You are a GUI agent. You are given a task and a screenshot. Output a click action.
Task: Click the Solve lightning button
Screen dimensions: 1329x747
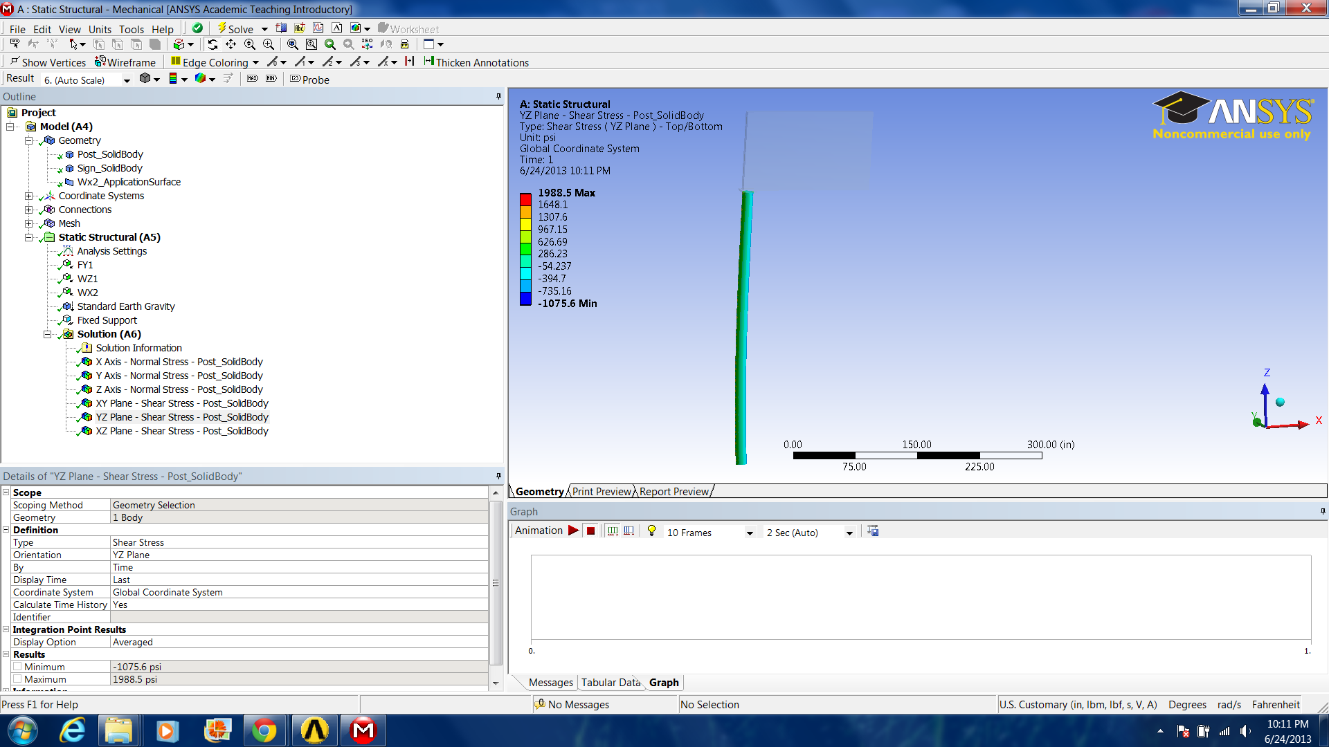pos(235,28)
